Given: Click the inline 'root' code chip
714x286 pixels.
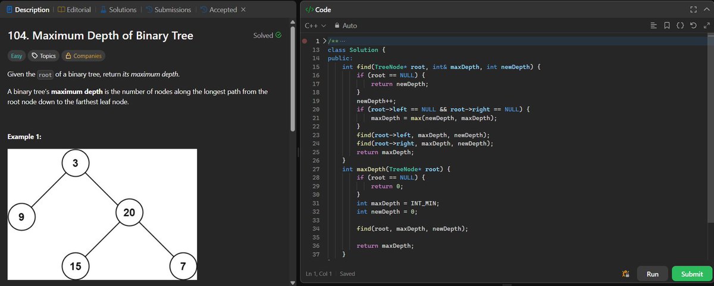Looking at the screenshot, I should point(45,75).
